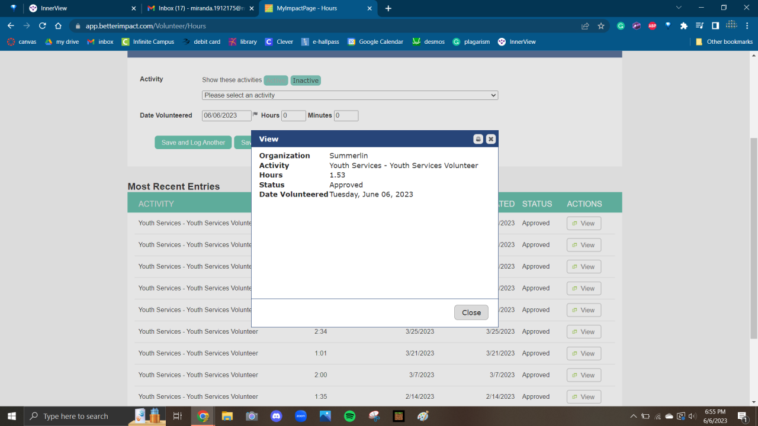Open Spotify from the taskbar
The image size is (758, 426).
pyautogui.click(x=349, y=416)
